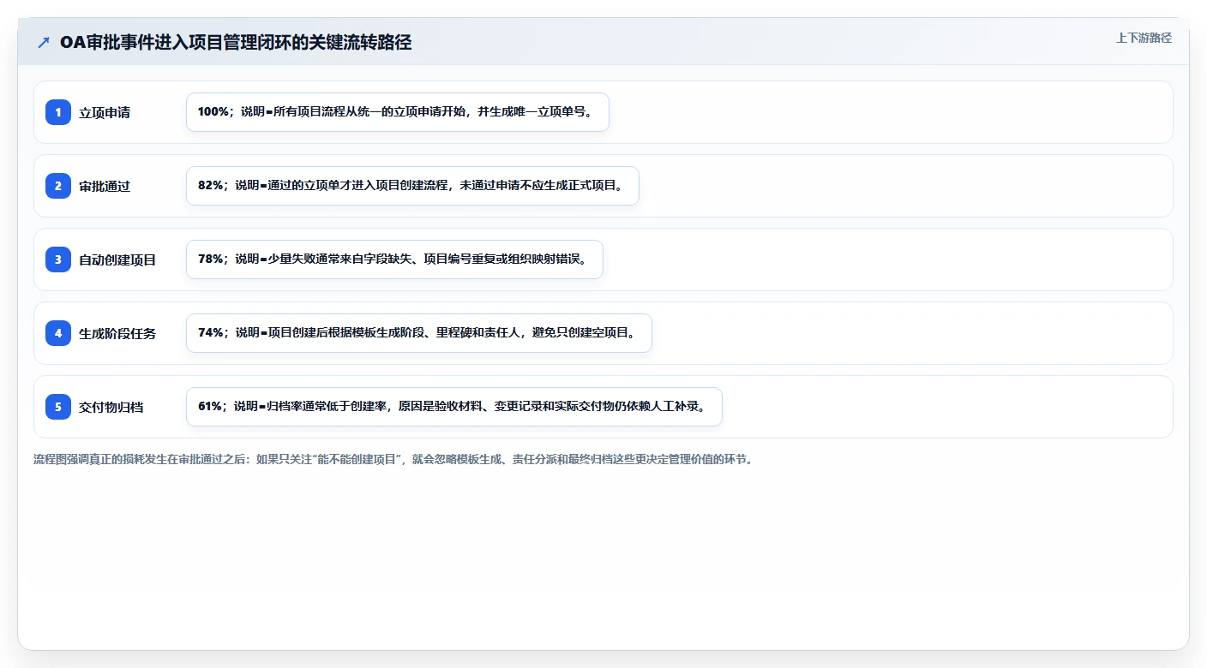Screen dimensions: 1207x668
Task: Click the title OA审批事件进入项目管理闭环的关键流转路径
Action: [236, 43]
